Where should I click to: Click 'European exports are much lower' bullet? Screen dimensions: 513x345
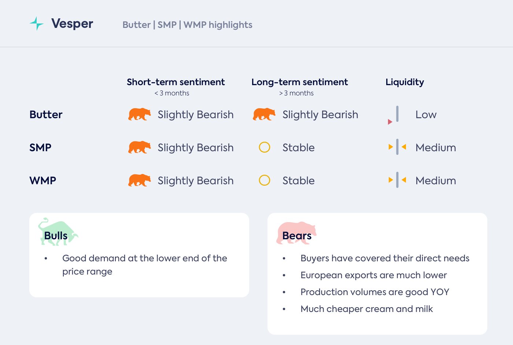pos(373,275)
